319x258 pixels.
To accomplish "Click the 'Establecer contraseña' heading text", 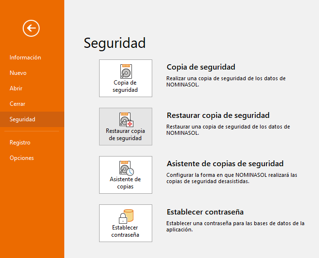I will [x=205, y=212].
